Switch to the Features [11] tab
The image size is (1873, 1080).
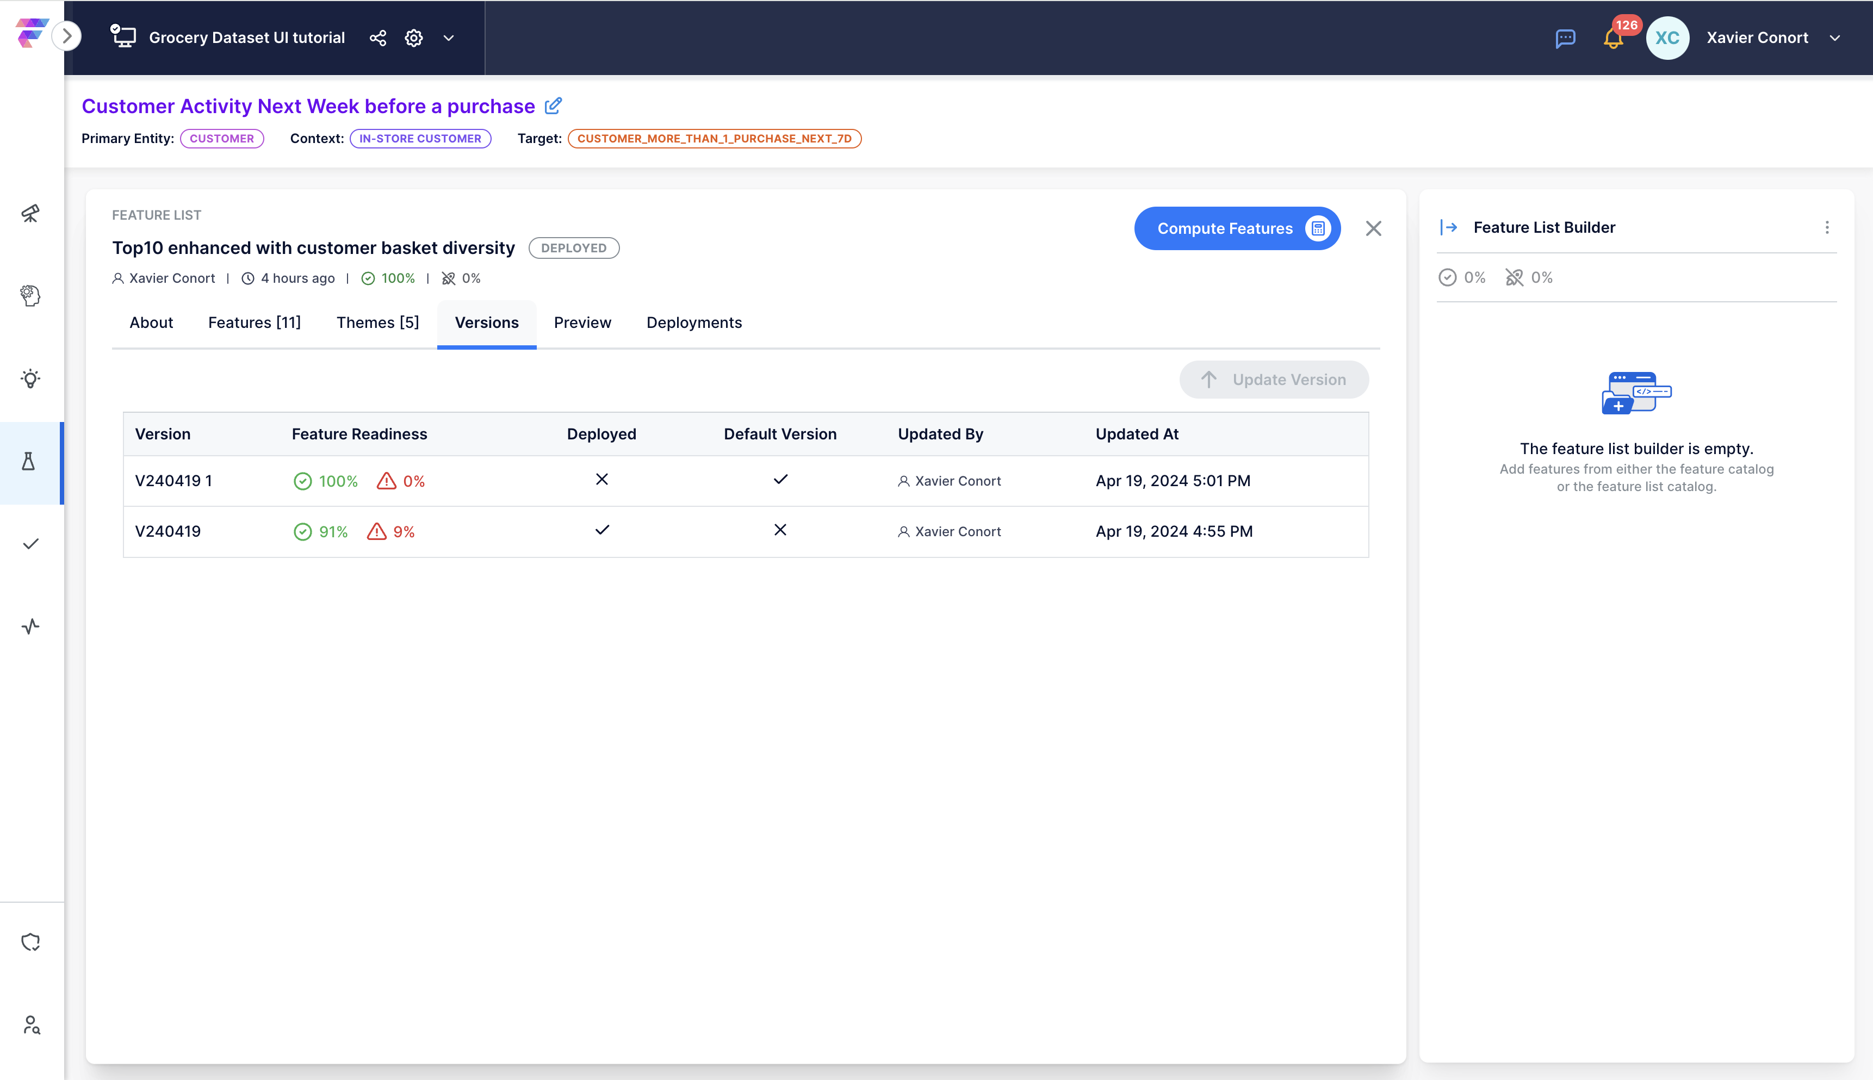click(x=255, y=322)
